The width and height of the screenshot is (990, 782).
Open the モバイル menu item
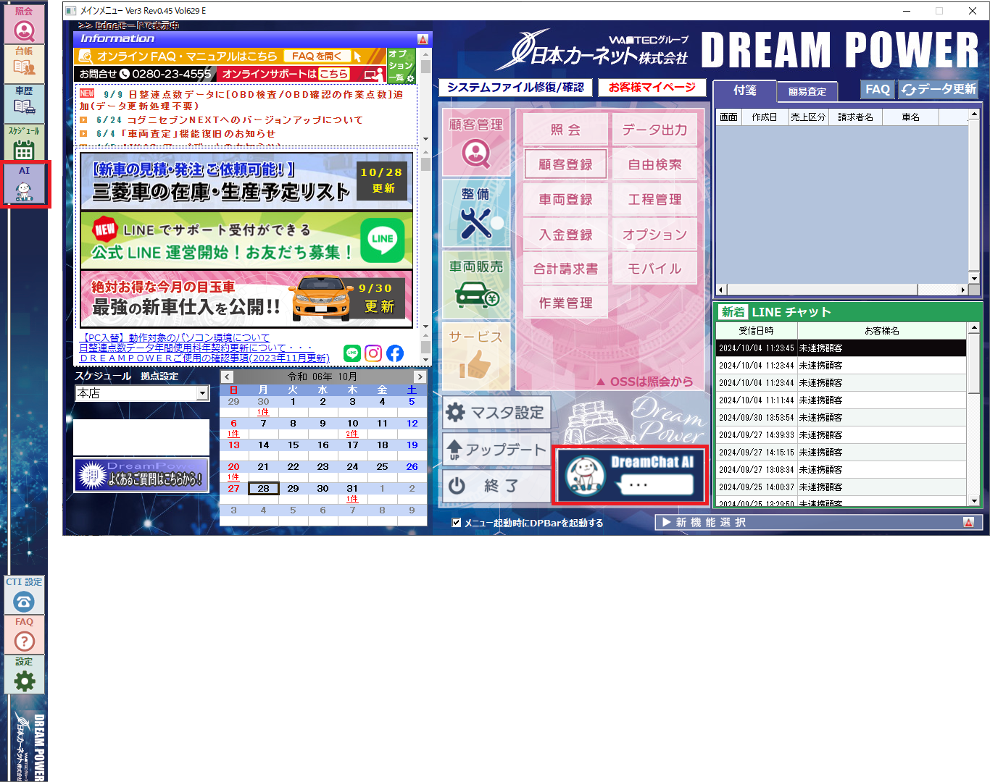pos(654,269)
